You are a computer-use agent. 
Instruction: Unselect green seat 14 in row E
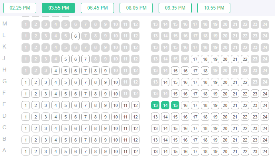click(165, 105)
